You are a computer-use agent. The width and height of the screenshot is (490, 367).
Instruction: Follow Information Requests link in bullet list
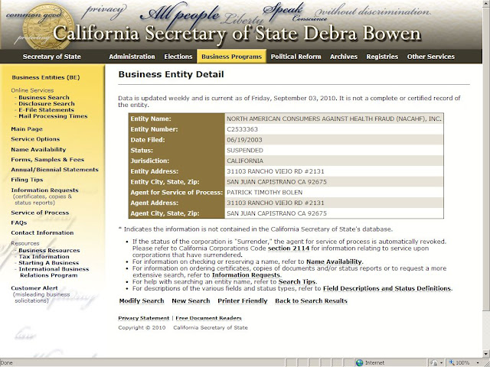coord(246,275)
